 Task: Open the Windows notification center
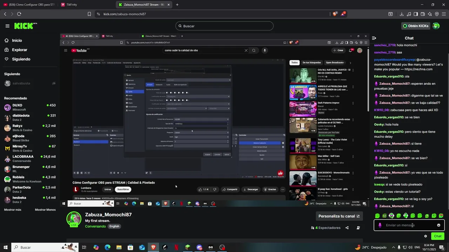pyautogui.click(x=442, y=247)
